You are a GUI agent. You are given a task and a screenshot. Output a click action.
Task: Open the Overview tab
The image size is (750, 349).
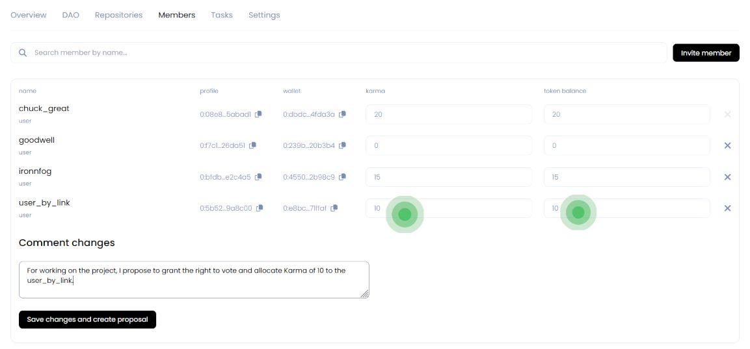pyautogui.click(x=29, y=15)
